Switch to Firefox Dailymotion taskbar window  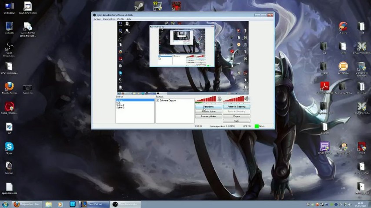27,204
